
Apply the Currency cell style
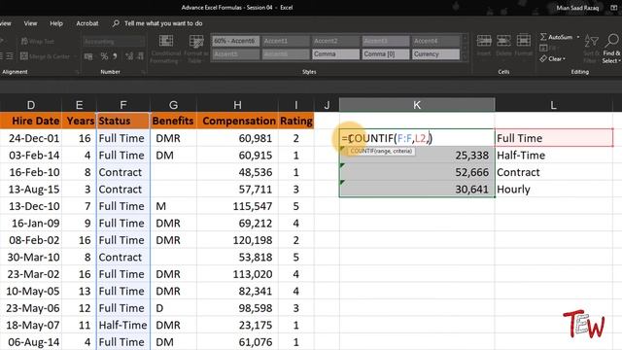click(435, 54)
